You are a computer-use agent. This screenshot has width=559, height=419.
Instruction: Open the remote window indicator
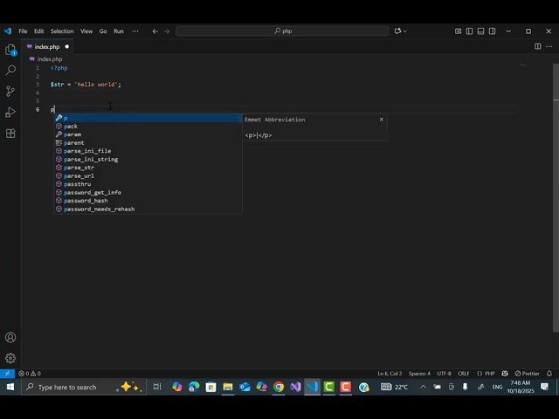tap(7, 374)
